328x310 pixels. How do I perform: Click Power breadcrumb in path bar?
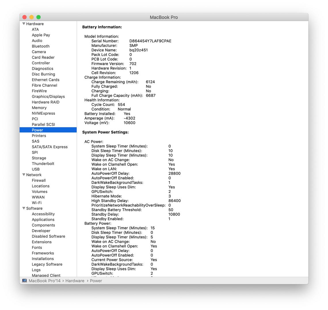coord(96,281)
